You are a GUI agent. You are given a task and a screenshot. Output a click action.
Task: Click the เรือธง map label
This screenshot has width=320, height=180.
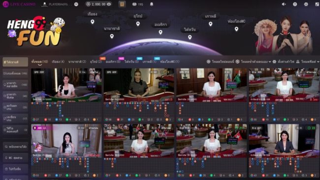92,14
